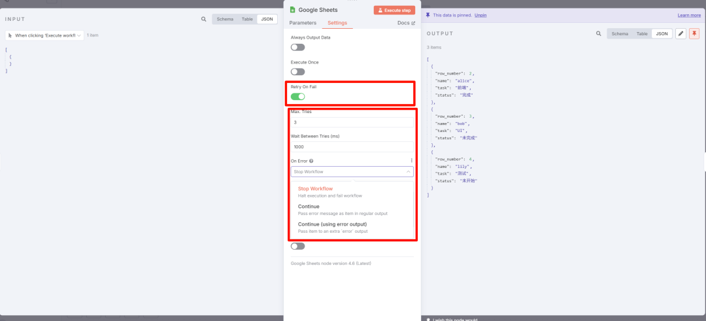The height and width of the screenshot is (321, 706).
Task: Turn on the Execute Once switch
Action: (297, 72)
